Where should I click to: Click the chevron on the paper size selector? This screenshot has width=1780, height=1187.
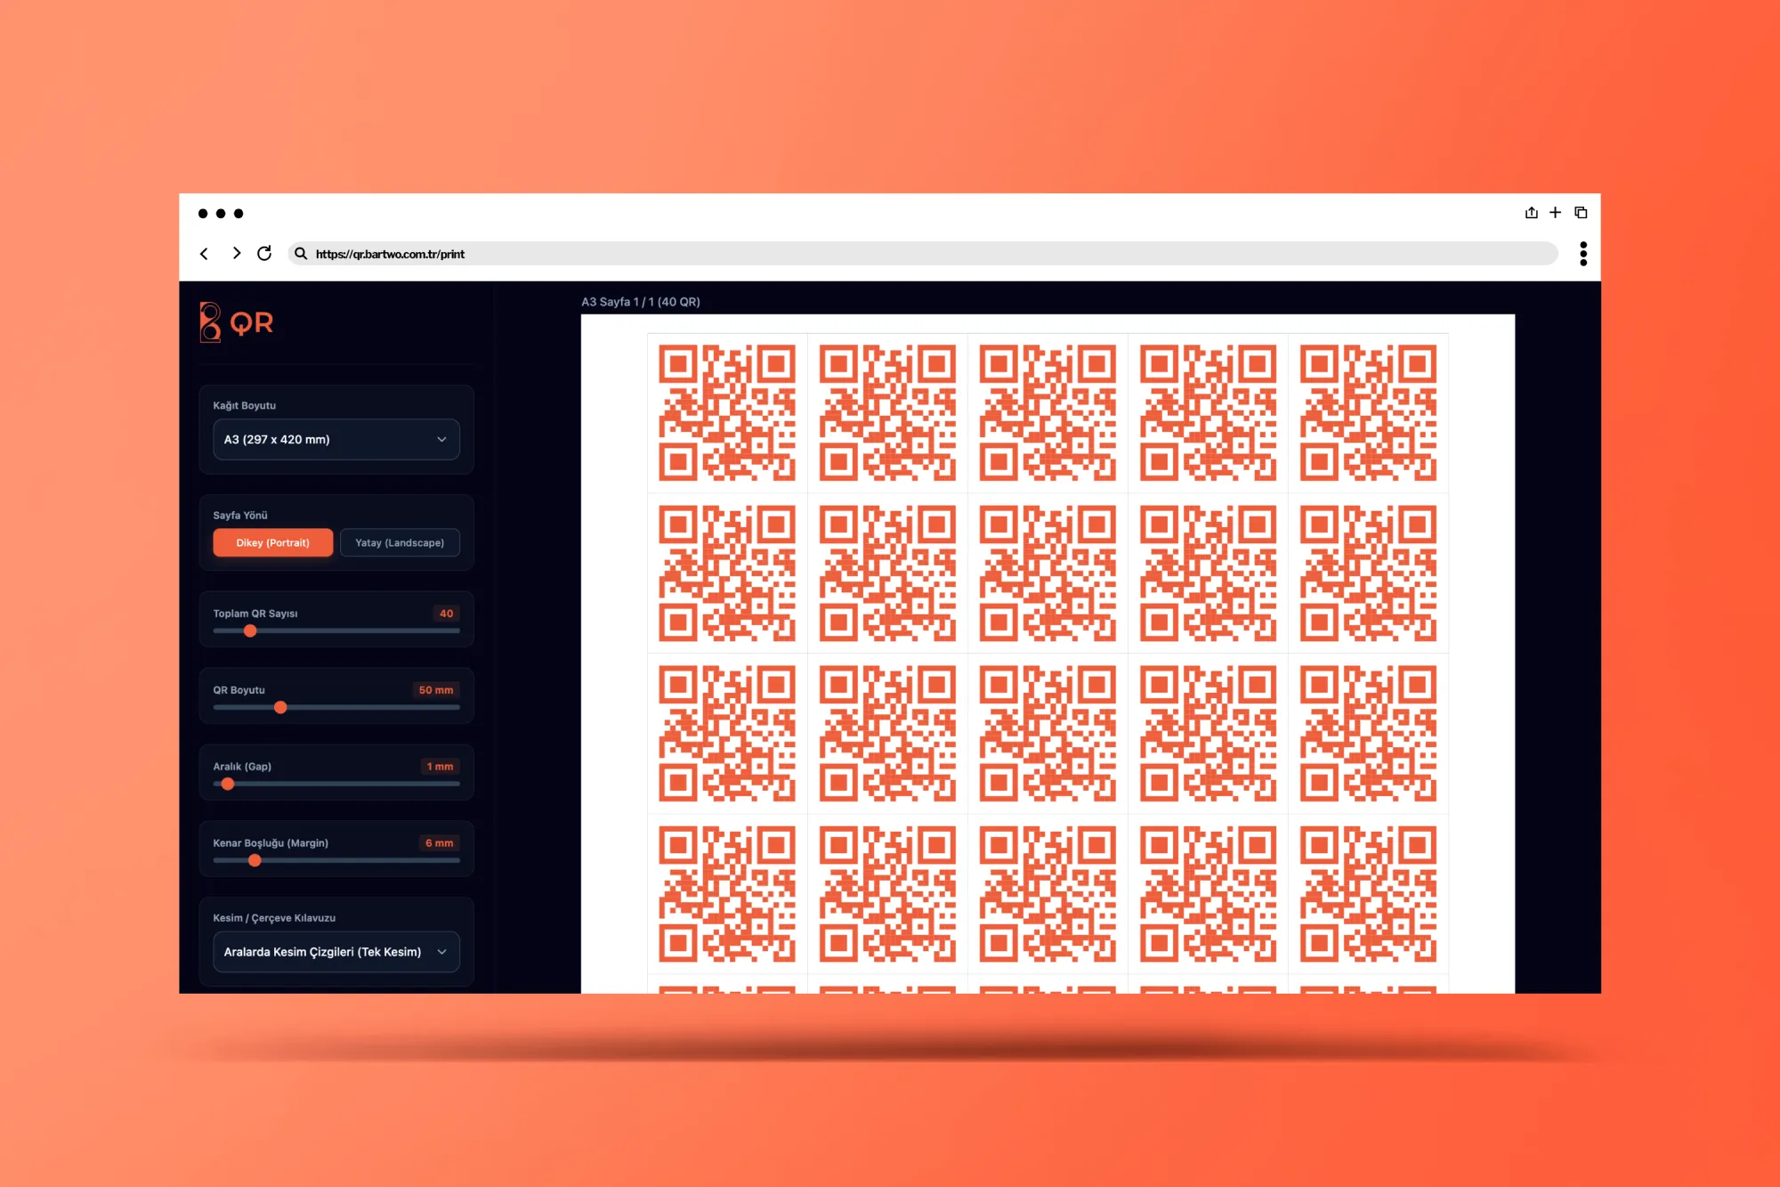tap(441, 440)
